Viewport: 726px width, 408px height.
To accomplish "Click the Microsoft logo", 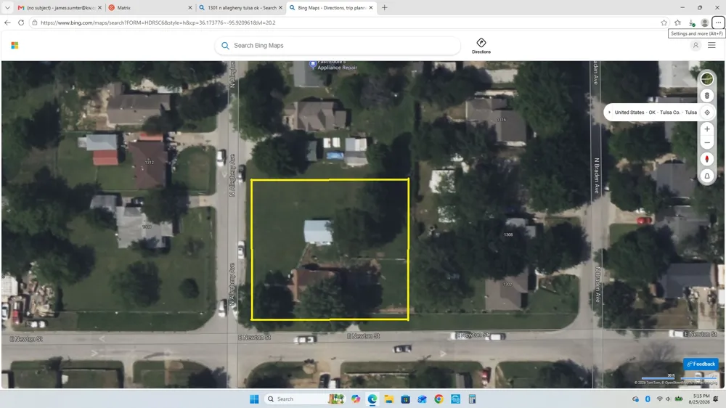I will [x=15, y=46].
